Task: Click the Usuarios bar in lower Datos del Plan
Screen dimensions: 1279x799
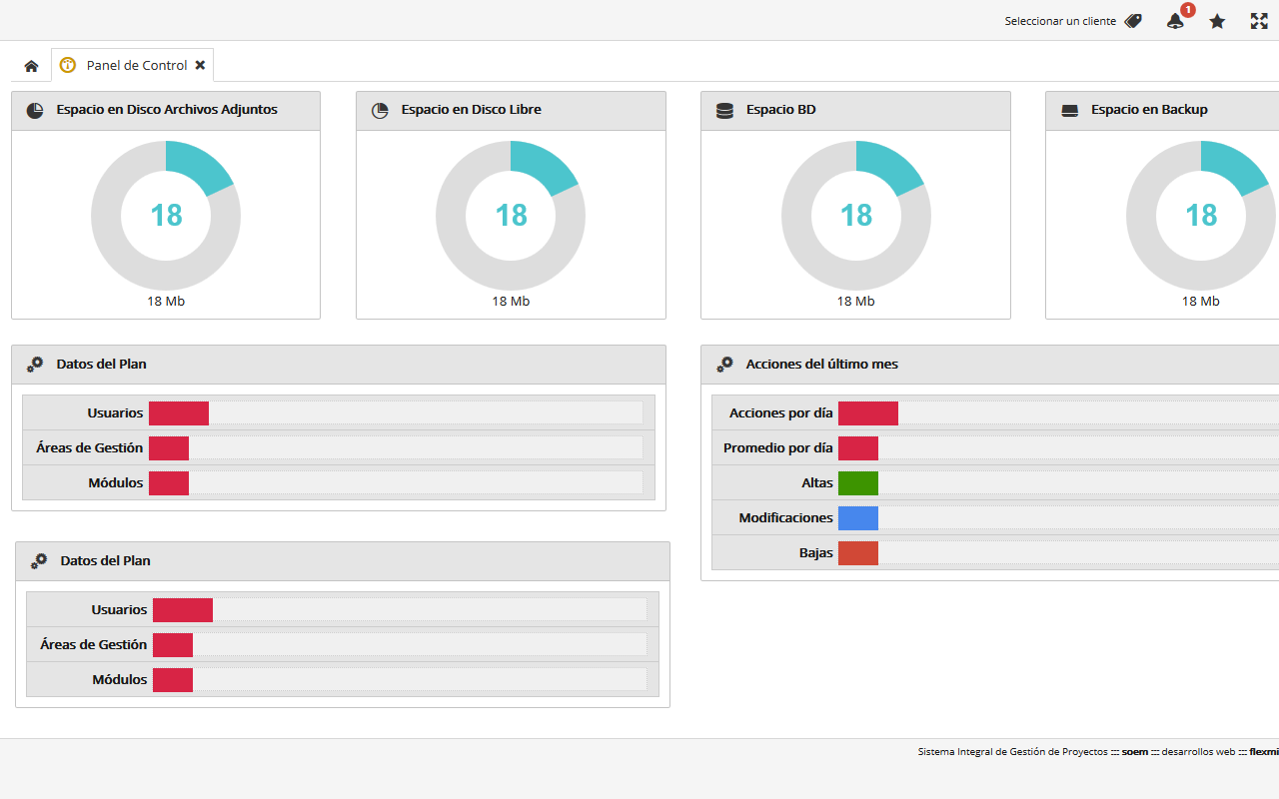Action: (x=183, y=609)
